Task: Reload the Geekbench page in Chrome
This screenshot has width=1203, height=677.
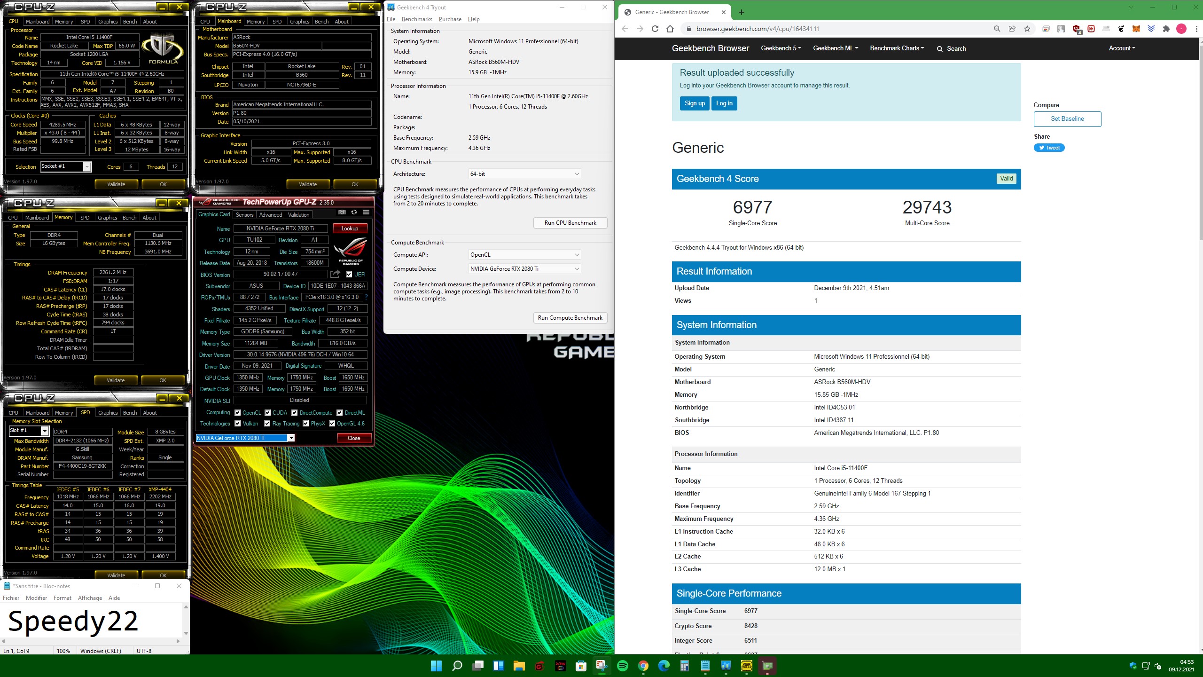Action: [655, 29]
